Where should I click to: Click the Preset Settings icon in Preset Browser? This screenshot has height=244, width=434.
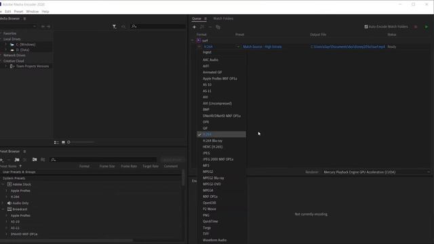(25, 160)
